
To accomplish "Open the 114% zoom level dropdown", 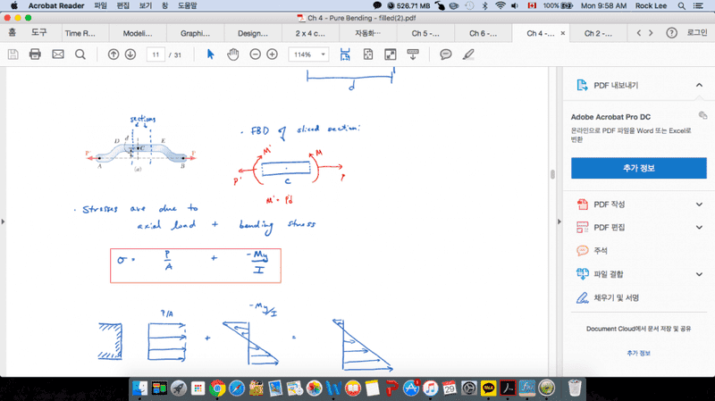I will (308, 54).
